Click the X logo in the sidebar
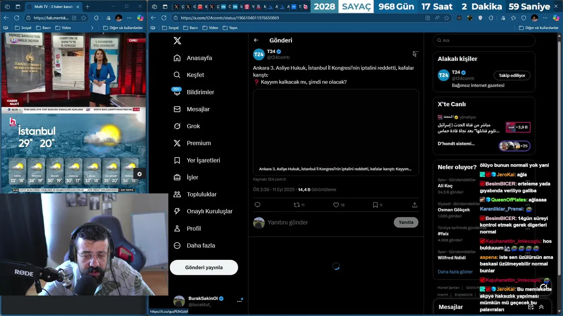This screenshot has width=563, height=316. [177, 41]
